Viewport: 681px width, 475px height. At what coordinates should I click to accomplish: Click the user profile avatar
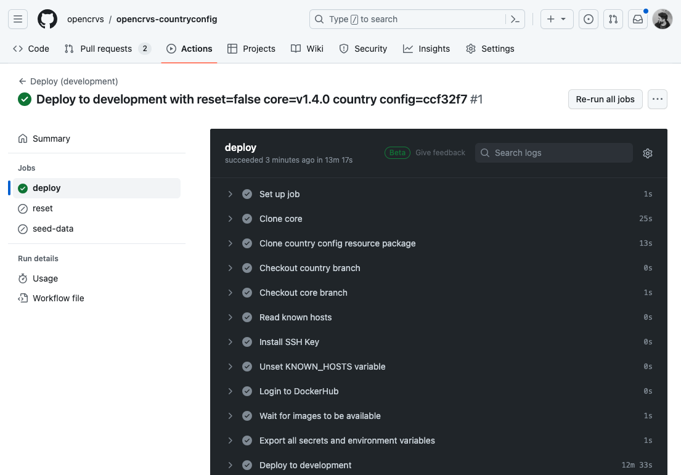tap(663, 19)
